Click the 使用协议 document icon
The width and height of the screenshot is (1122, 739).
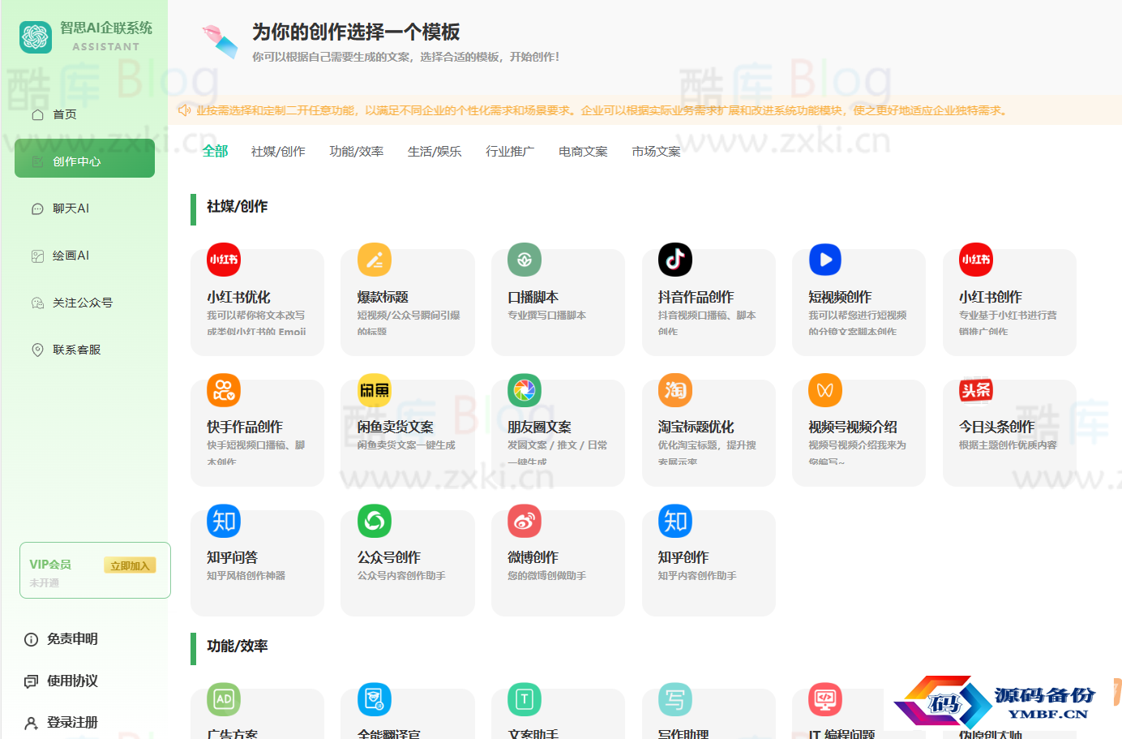pyautogui.click(x=32, y=681)
